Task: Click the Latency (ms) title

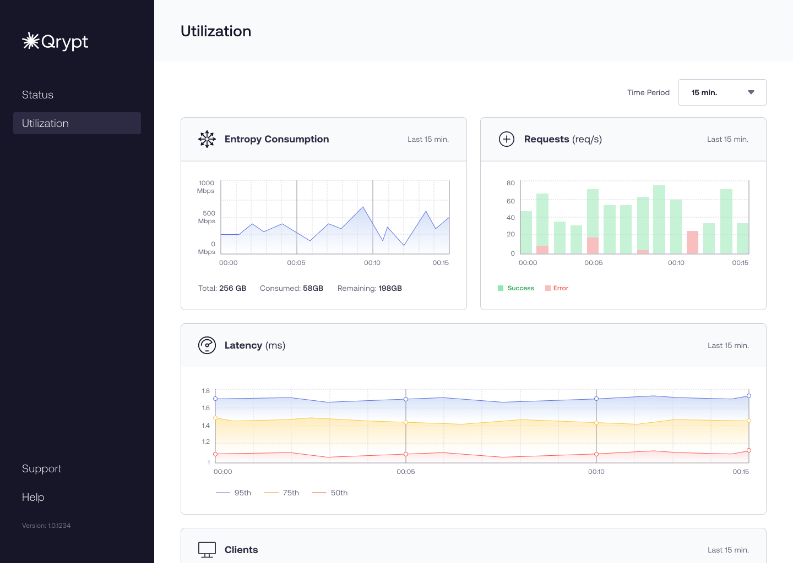Action: pyautogui.click(x=255, y=345)
